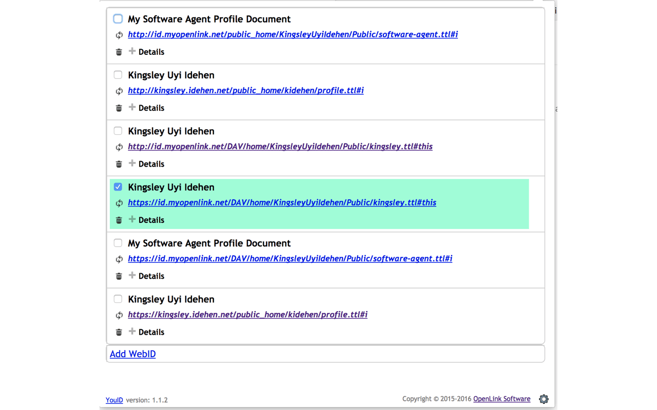Refresh the http://kingsley.idehen.net profile.ttl#i WebID

pyautogui.click(x=119, y=91)
